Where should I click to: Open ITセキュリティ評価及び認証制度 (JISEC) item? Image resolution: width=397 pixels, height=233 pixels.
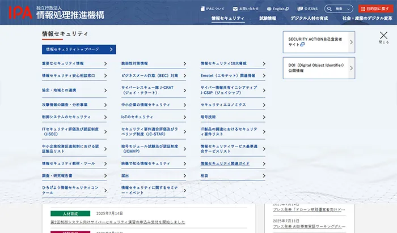pos(74,132)
